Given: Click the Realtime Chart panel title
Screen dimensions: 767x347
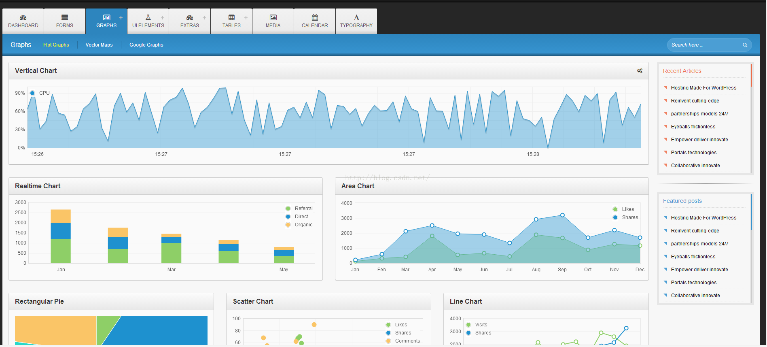Looking at the screenshot, I should tap(38, 186).
